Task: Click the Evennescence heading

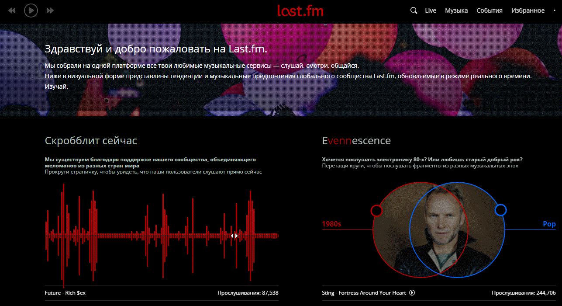Action: (x=356, y=141)
